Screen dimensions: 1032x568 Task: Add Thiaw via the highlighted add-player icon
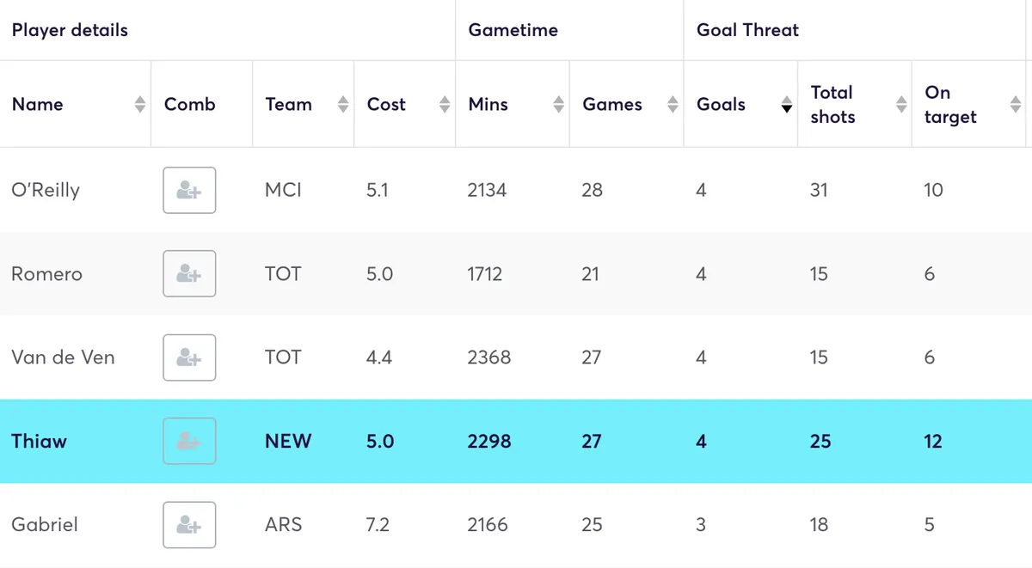coord(189,441)
